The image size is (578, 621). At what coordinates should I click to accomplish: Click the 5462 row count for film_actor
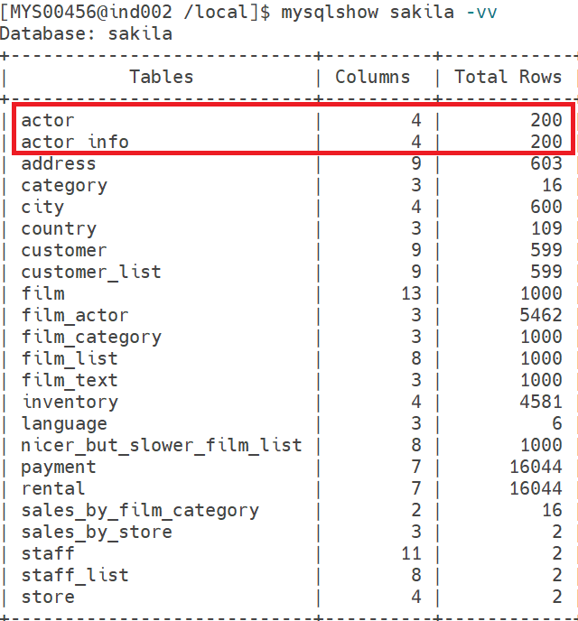pos(541,315)
